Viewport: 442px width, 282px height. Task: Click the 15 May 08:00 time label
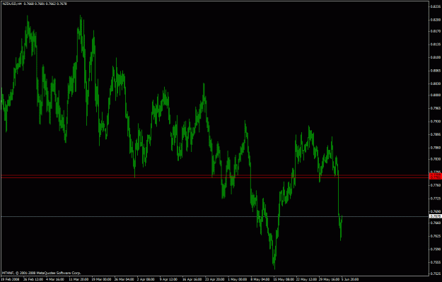click(283, 279)
